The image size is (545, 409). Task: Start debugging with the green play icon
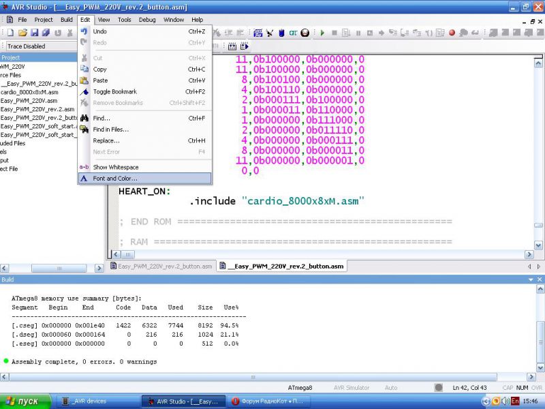pos(322,33)
